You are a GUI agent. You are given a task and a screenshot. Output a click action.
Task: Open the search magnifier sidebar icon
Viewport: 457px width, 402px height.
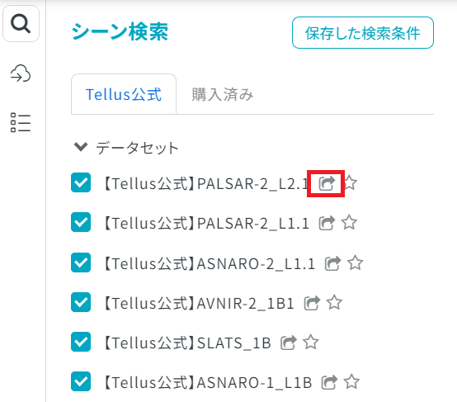click(x=21, y=24)
